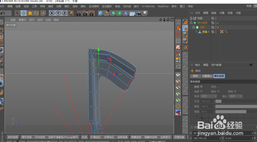This screenshot has width=257, height=142.
Task: Toggle the 限制 checkbox
Action: click(x=235, y=91)
